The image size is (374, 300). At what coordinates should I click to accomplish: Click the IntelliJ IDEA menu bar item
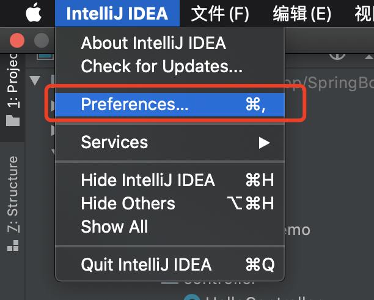click(117, 13)
